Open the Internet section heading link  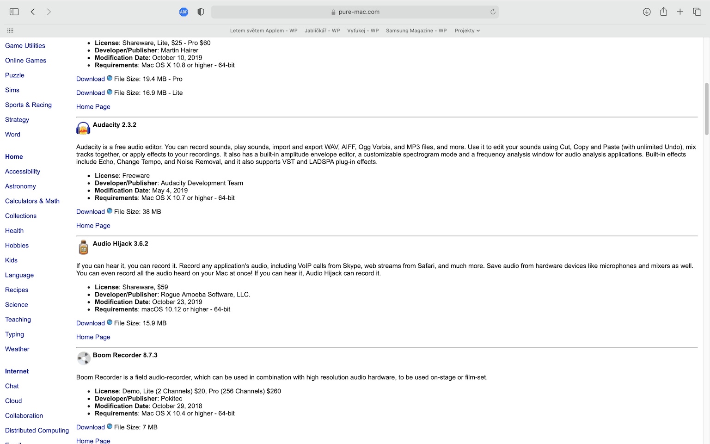click(17, 371)
